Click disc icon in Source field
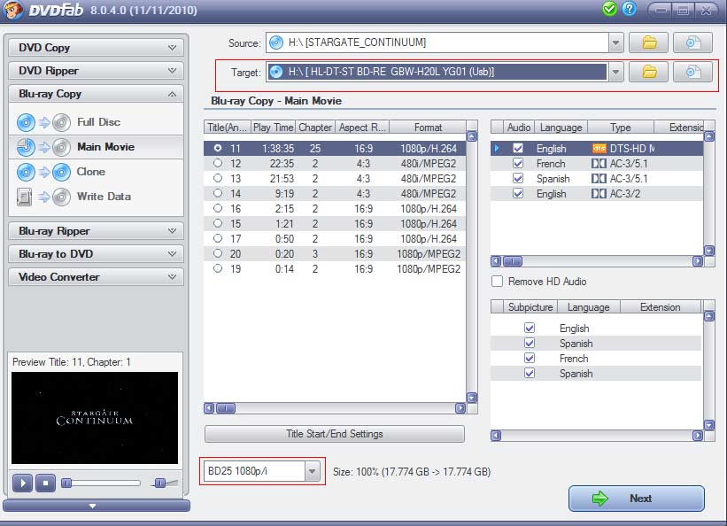This screenshot has height=526, width=727. [x=276, y=43]
